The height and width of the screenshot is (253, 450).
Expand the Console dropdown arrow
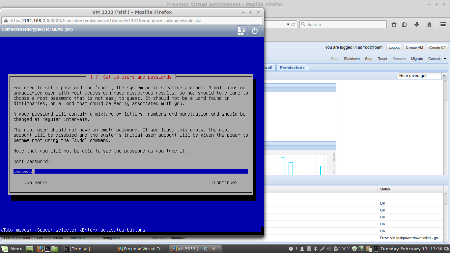tap(445, 59)
